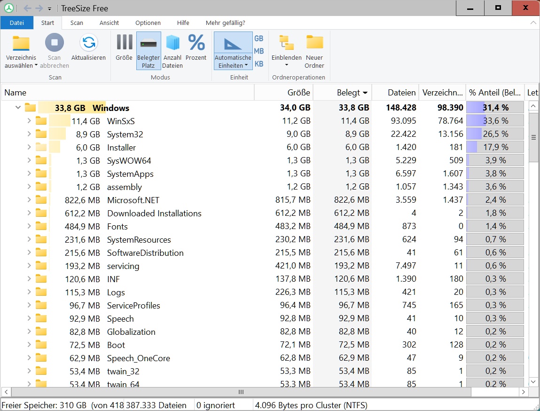The height and width of the screenshot is (411, 540).
Task: Collapse the Windows root folder
Action: 18,108
